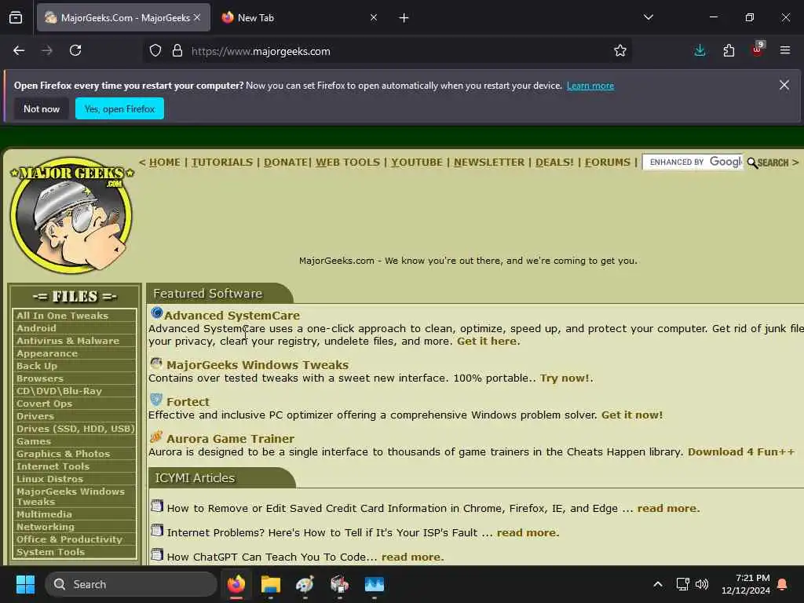Open the NEWSLETTER nav link
This screenshot has width=804, height=603.
[488, 162]
